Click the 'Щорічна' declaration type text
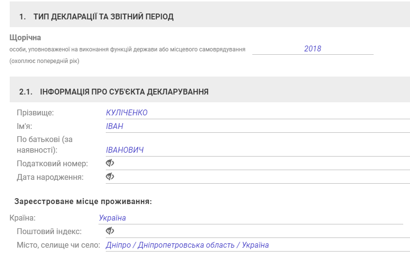The image size is (410, 253). (x=25, y=38)
